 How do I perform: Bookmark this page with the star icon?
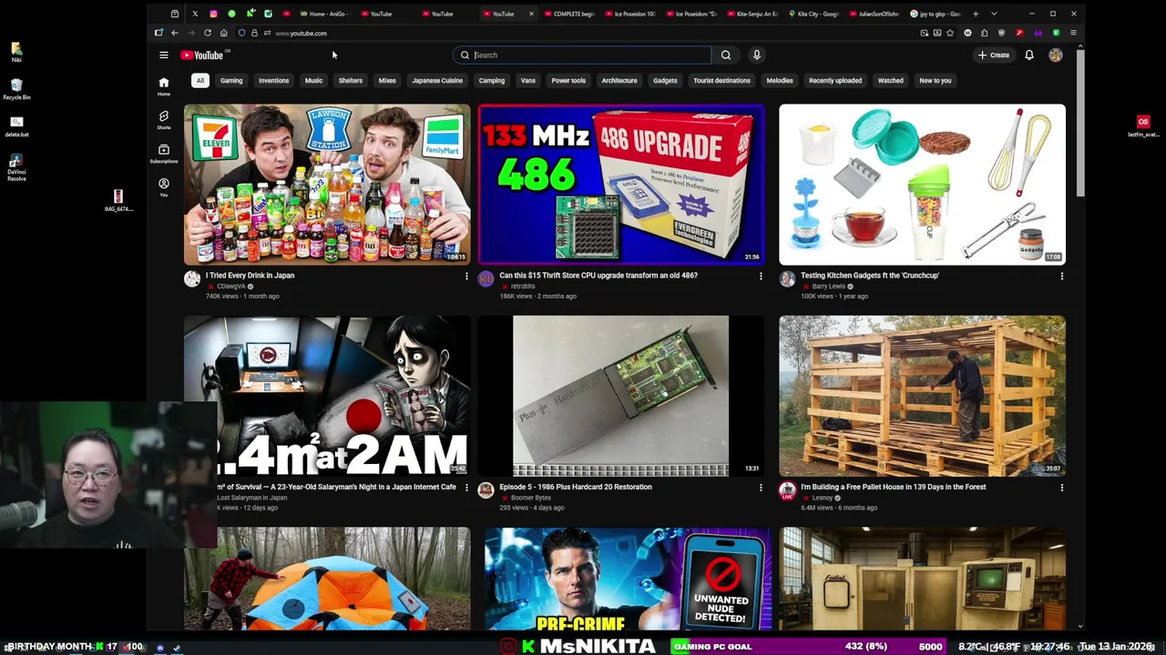coord(950,33)
